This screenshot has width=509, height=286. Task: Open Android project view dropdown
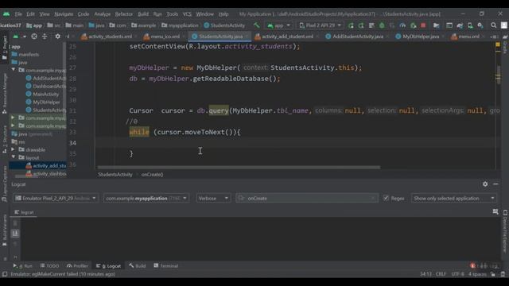pos(19,37)
